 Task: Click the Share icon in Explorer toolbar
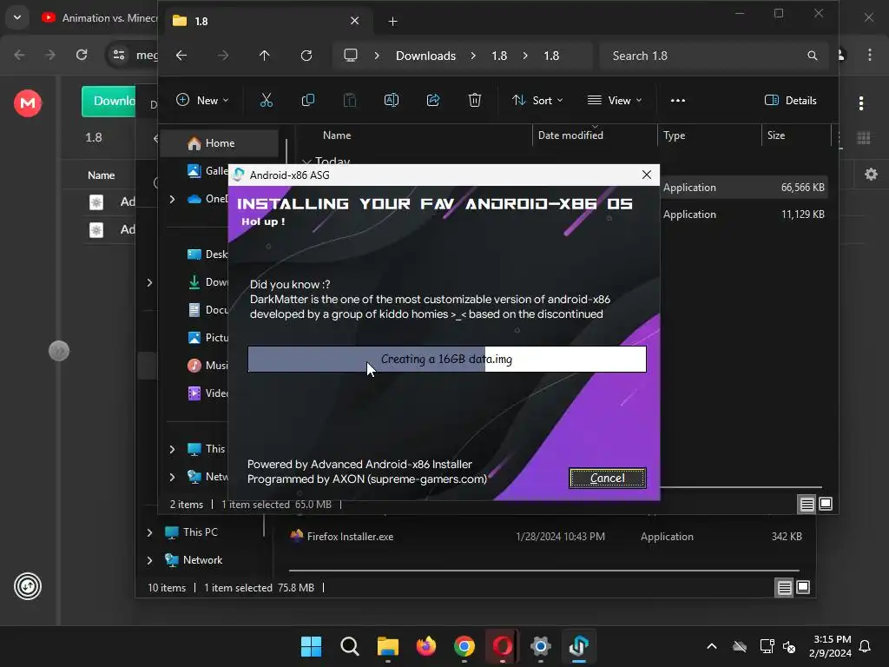[x=433, y=101]
